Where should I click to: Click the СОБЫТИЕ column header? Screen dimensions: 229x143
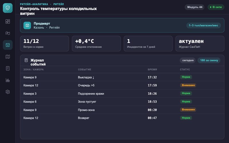(x=84, y=69)
